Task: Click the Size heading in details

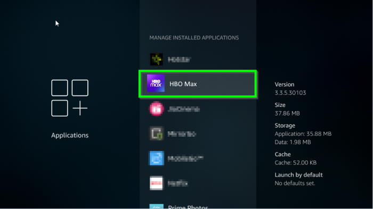Action: tap(280, 105)
